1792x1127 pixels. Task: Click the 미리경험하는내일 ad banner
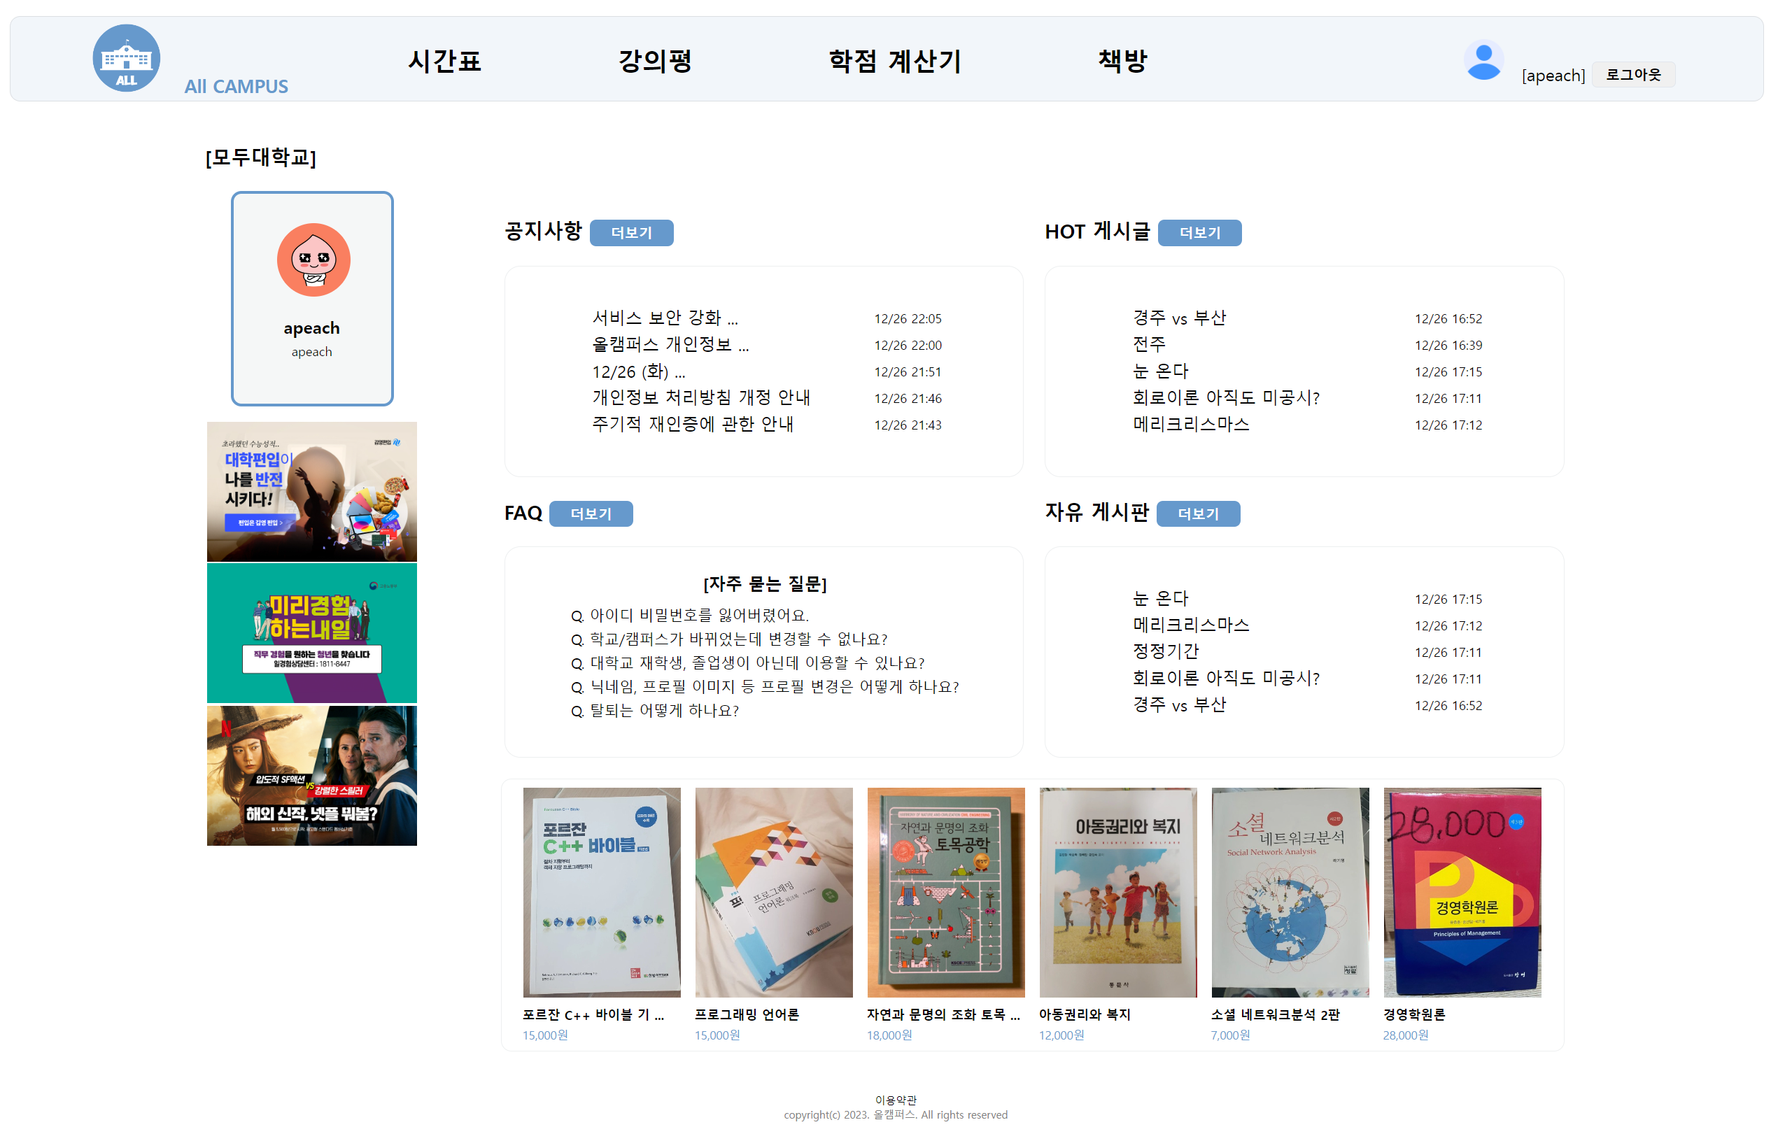pos(312,633)
